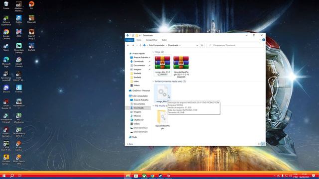The image size is (319, 179).
Task: Launch Ubisoft Connect desktop shortcut
Action: point(19,62)
